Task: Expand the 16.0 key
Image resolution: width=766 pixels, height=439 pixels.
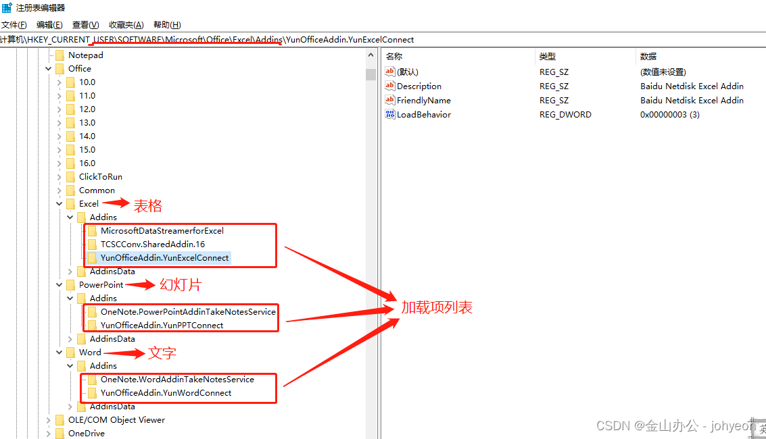Action: [x=59, y=163]
